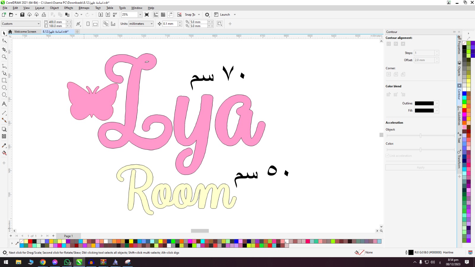This screenshot has height=267, width=475.
Task: Toggle the Link acceleration checkbox
Action: [387, 156]
